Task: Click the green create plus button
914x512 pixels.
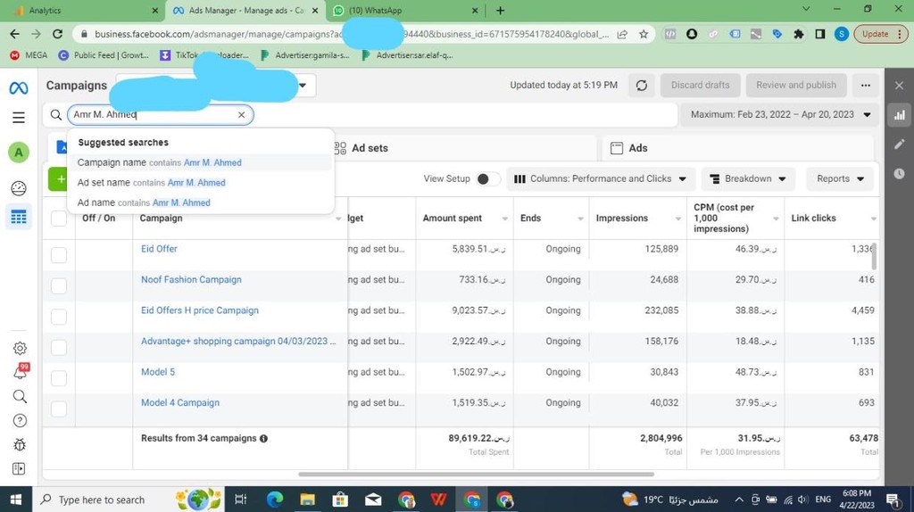Action: coord(58,179)
